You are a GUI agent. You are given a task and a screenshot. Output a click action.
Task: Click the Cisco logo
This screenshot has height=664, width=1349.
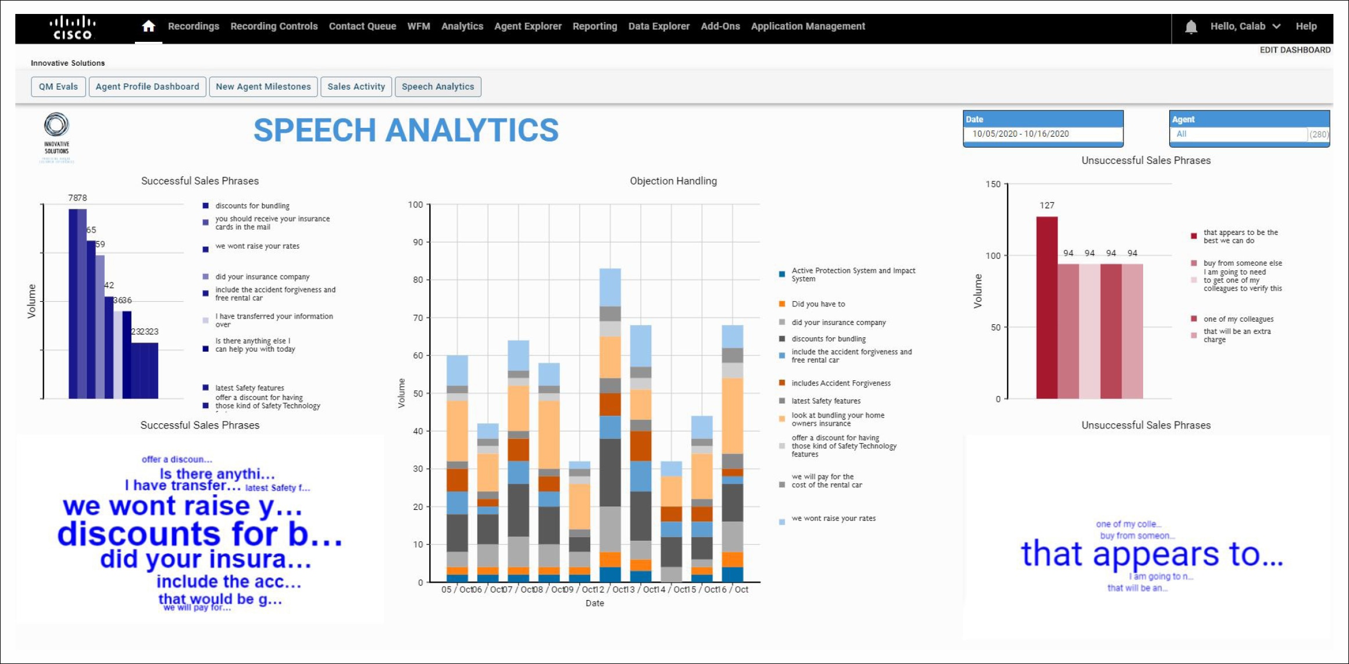pos(73,28)
